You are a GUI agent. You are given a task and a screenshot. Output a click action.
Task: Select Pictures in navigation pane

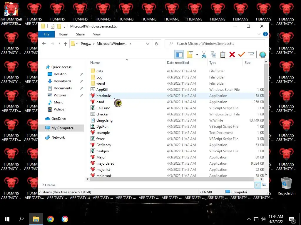(x=60, y=95)
